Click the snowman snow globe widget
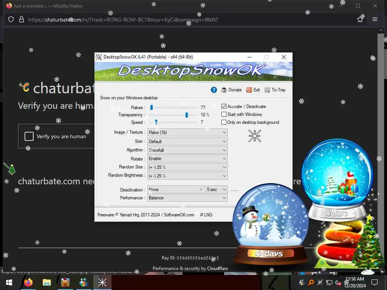The width and height of the screenshot is (387, 290). click(271, 224)
